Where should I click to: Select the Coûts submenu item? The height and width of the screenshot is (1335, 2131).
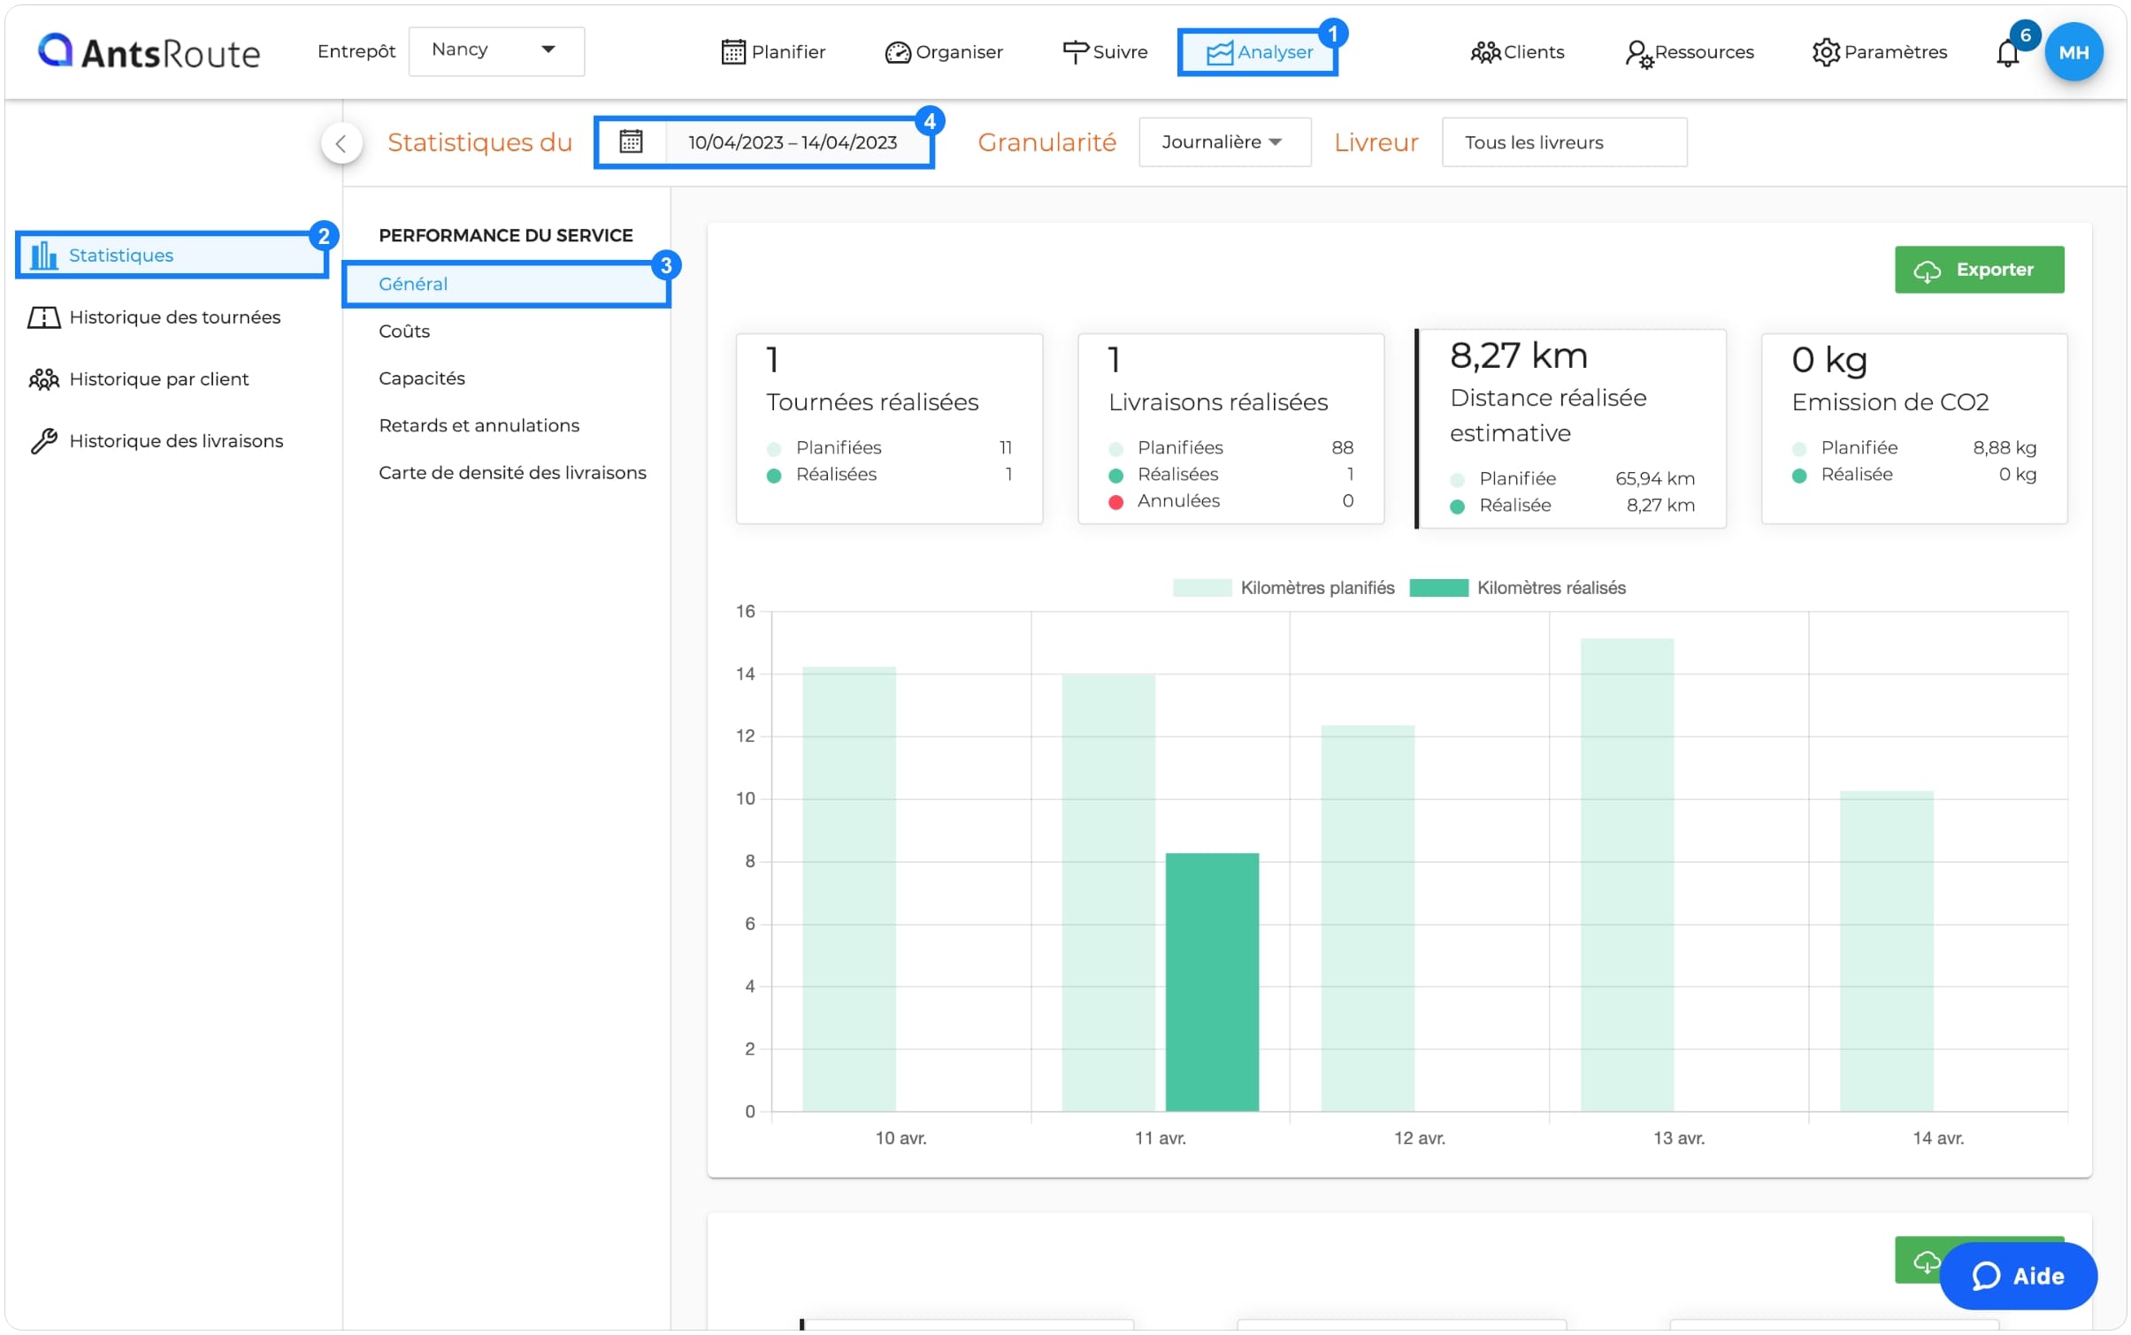(x=403, y=331)
